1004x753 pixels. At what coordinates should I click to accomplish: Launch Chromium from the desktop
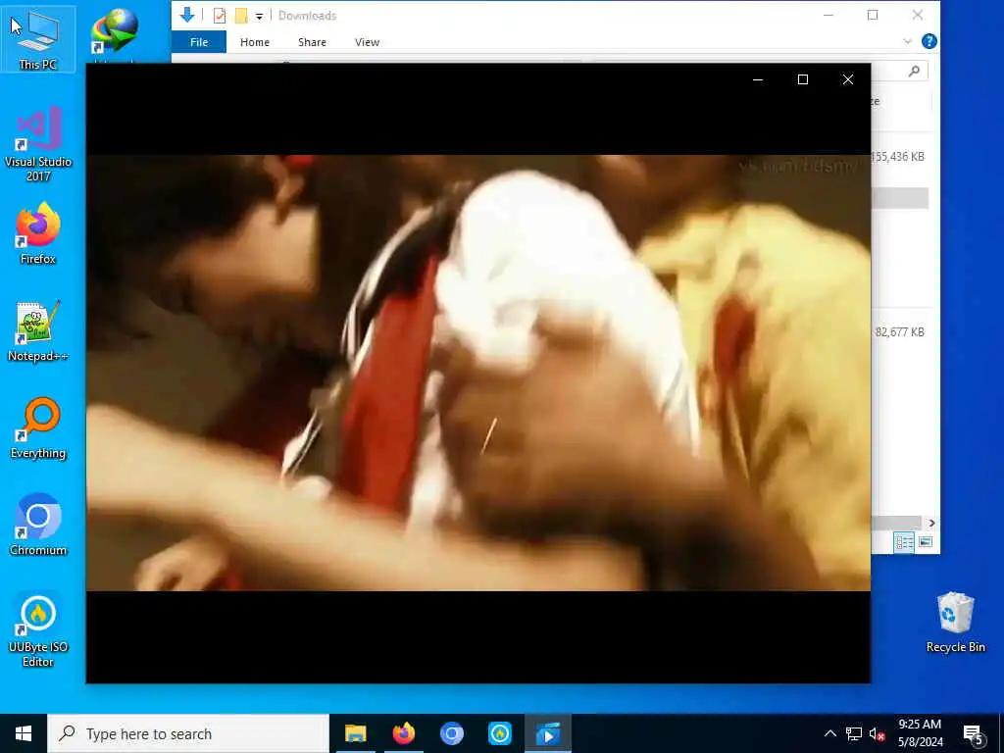click(38, 526)
